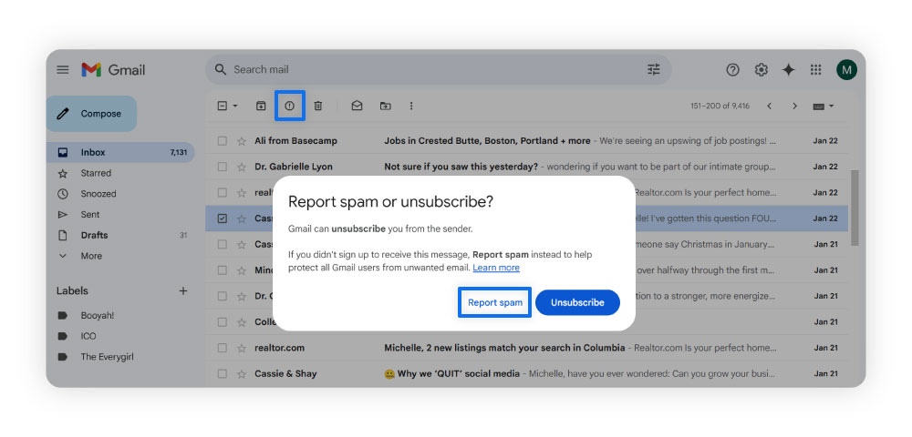Open the Support help icon
Viewport: 912px width, 437px height.
[x=733, y=70]
